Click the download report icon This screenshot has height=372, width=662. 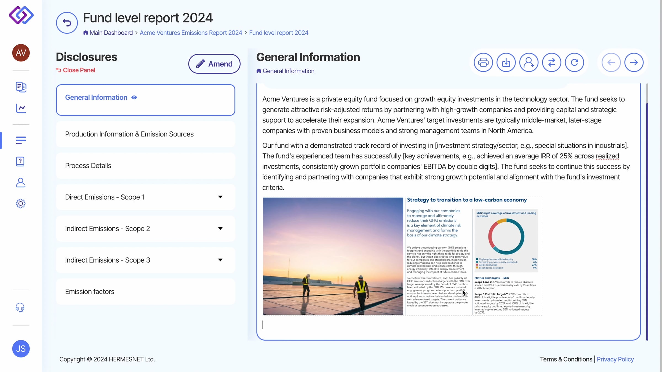coord(506,63)
